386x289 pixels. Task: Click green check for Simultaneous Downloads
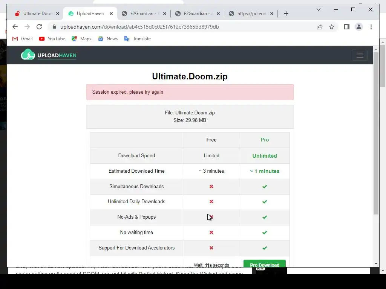265,187
